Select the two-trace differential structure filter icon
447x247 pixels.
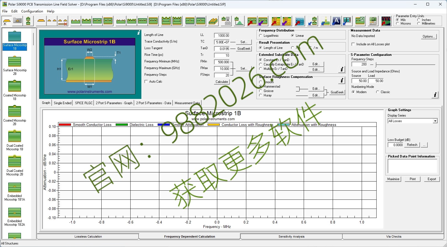pos(52,21)
